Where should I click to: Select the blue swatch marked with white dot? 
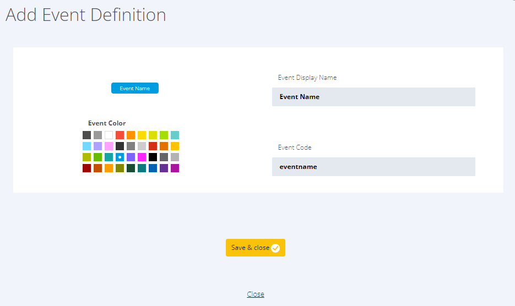[120, 157]
